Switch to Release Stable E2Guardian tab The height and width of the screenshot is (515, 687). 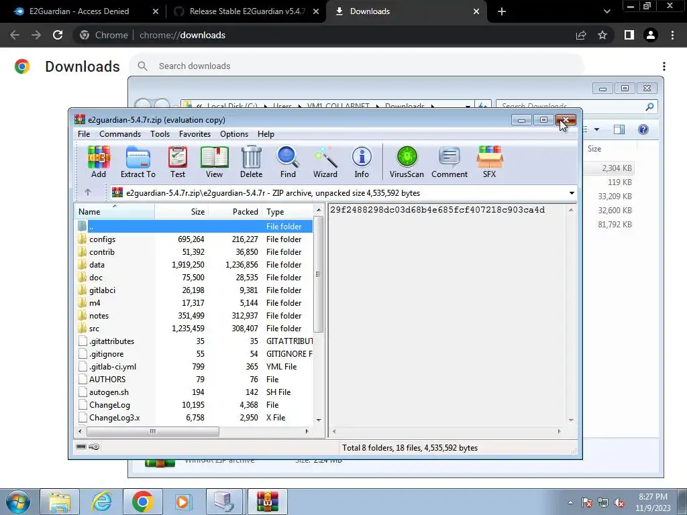point(246,11)
